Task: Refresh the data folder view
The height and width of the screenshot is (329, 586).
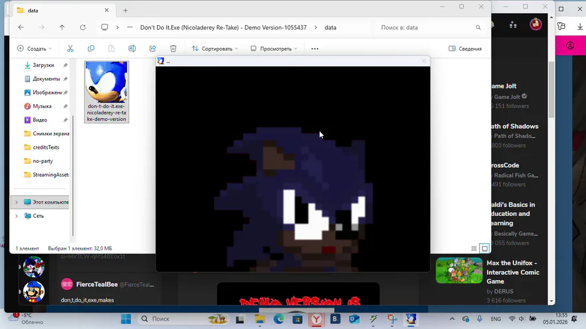Action: click(83, 27)
